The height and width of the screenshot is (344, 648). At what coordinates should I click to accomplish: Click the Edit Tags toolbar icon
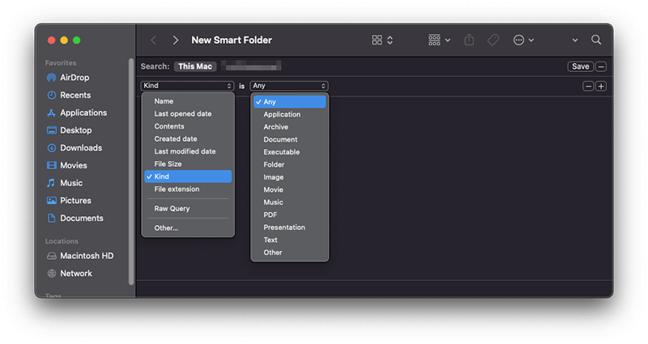493,40
